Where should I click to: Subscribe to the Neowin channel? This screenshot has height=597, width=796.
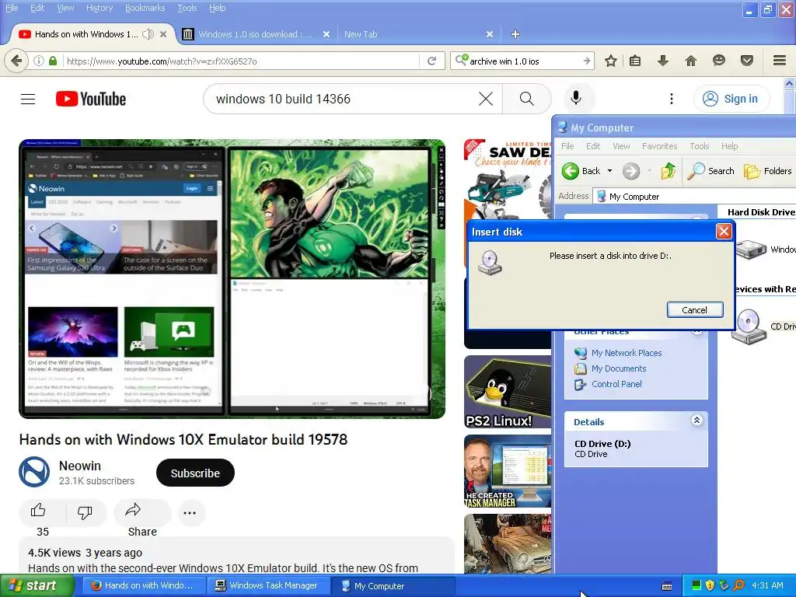tap(195, 473)
